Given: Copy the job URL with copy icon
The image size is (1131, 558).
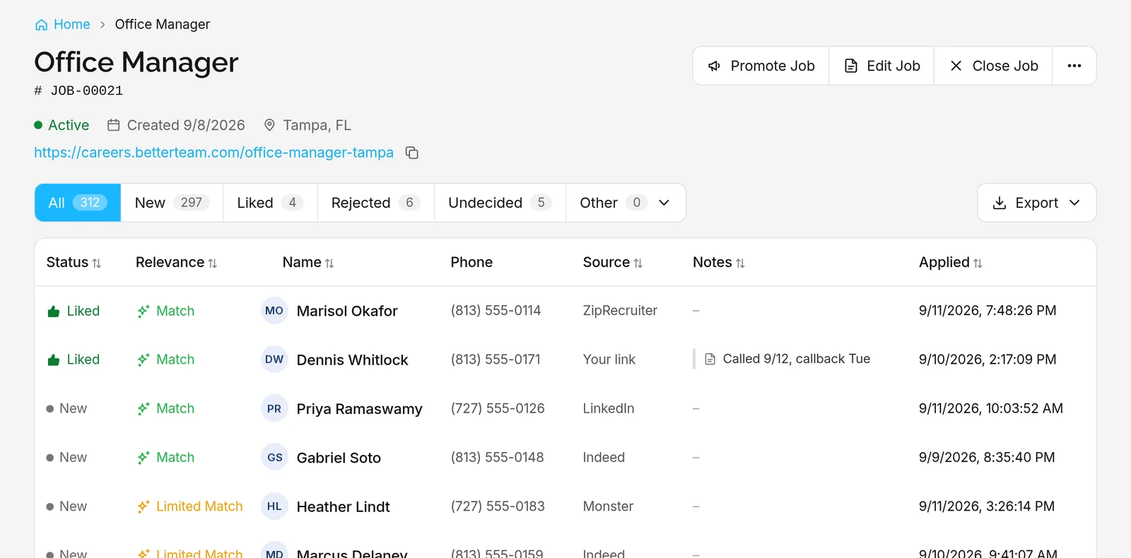Looking at the screenshot, I should [412, 153].
